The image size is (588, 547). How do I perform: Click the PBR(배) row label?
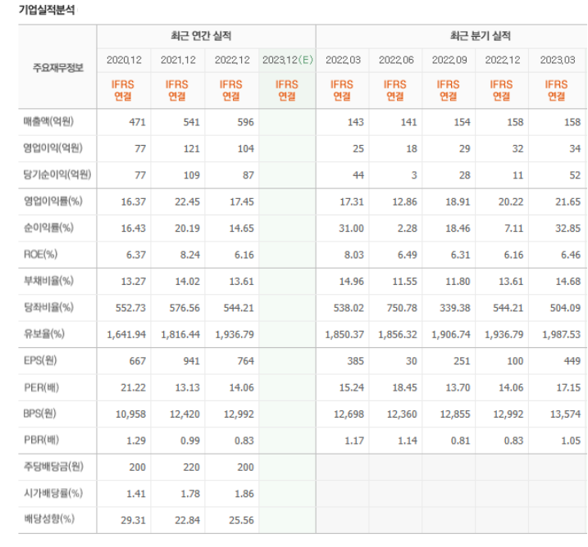point(41,441)
